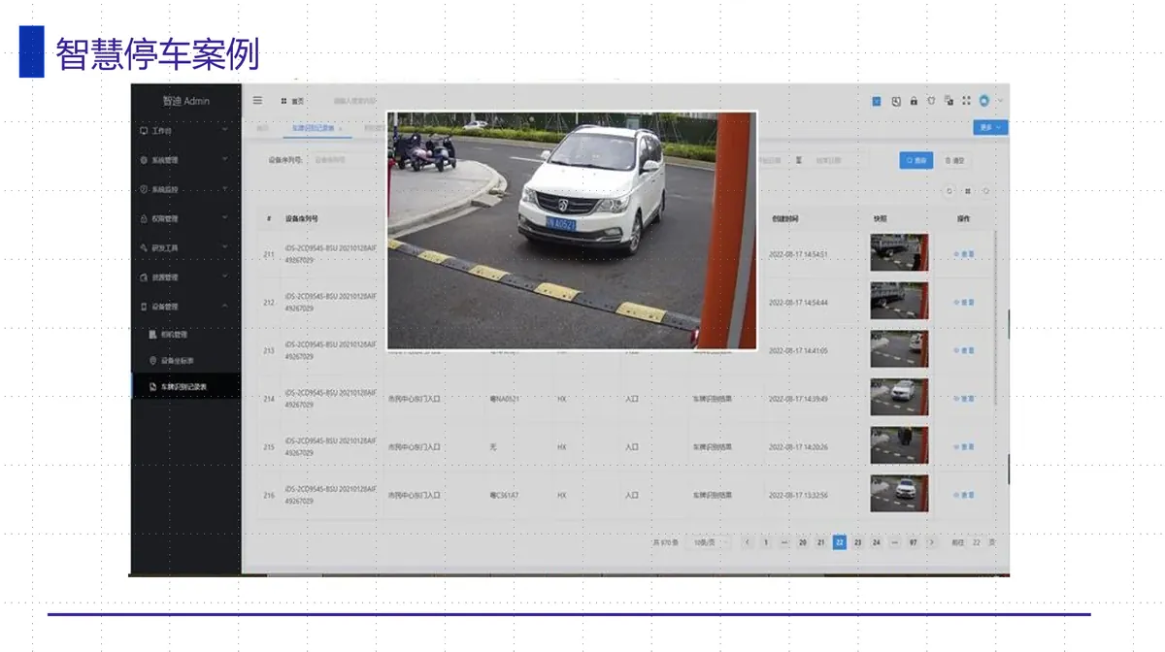Open the 更多 dropdown button
This screenshot has width=1165, height=652.
990,127
